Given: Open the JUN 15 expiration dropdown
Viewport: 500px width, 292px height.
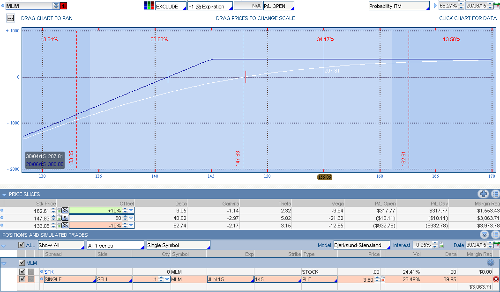Looking at the screenshot, I should pos(230,279).
